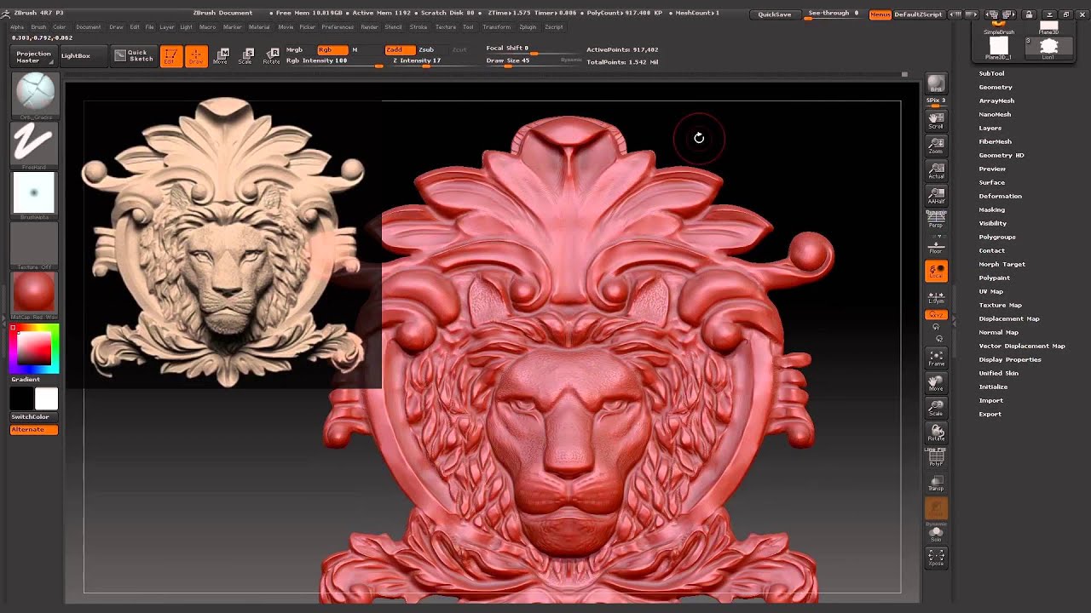1091x613 pixels.
Task: Click the Xpose icon
Action: (x=936, y=559)
